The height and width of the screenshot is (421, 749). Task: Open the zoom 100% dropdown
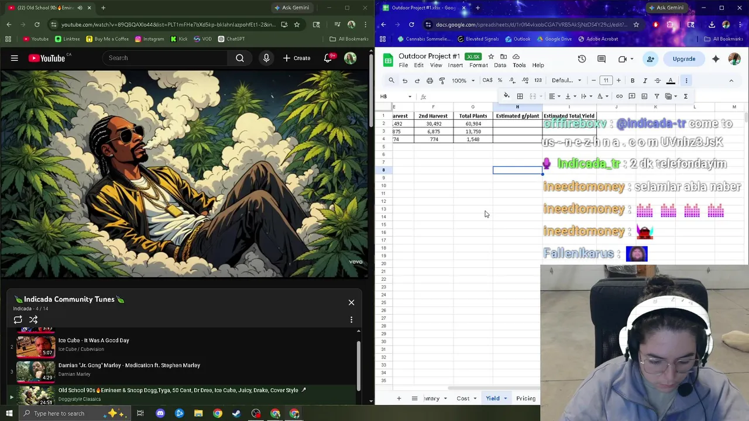tap(462, 81)
